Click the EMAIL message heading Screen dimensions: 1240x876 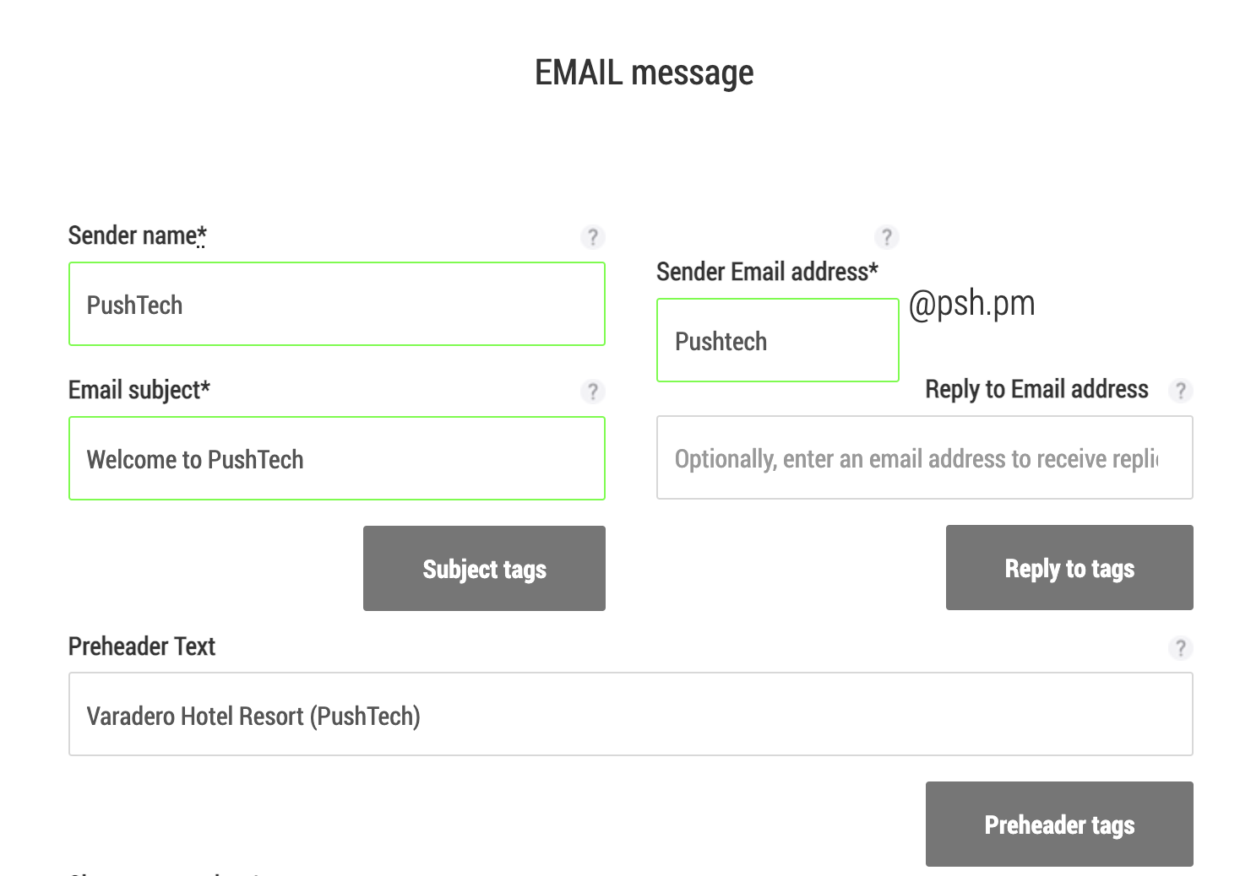644,73
